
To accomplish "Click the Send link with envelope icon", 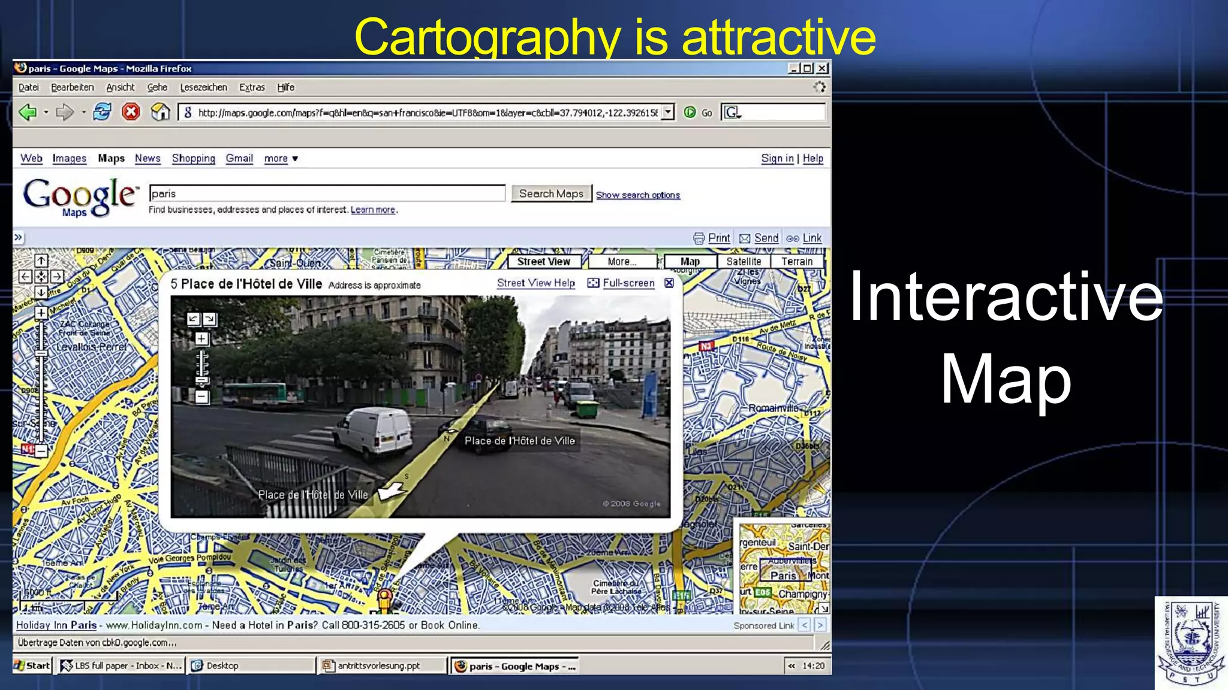I will point(759,238).
